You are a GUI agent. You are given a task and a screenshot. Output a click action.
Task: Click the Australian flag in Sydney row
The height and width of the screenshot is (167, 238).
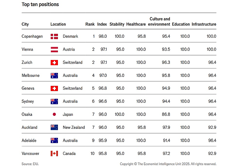(x=54, y=102)
